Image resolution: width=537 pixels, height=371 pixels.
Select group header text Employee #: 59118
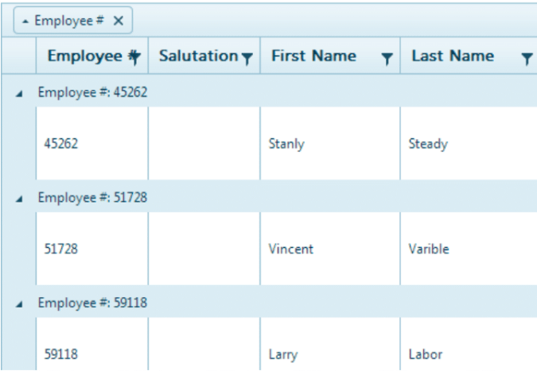pos(92,303)
